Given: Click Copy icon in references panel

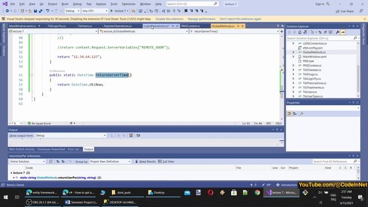Looking at the screenshot, I should tap(51, 162).
